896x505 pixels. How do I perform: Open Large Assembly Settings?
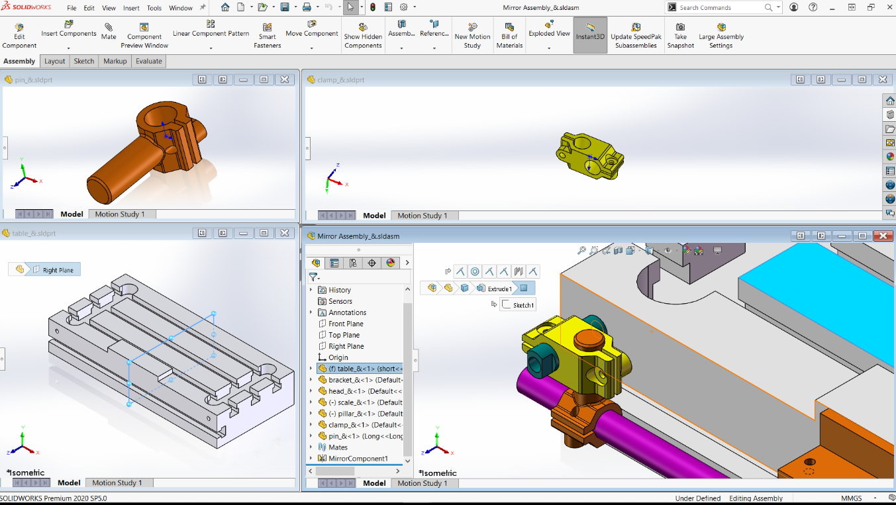click(x=721, y=36)
